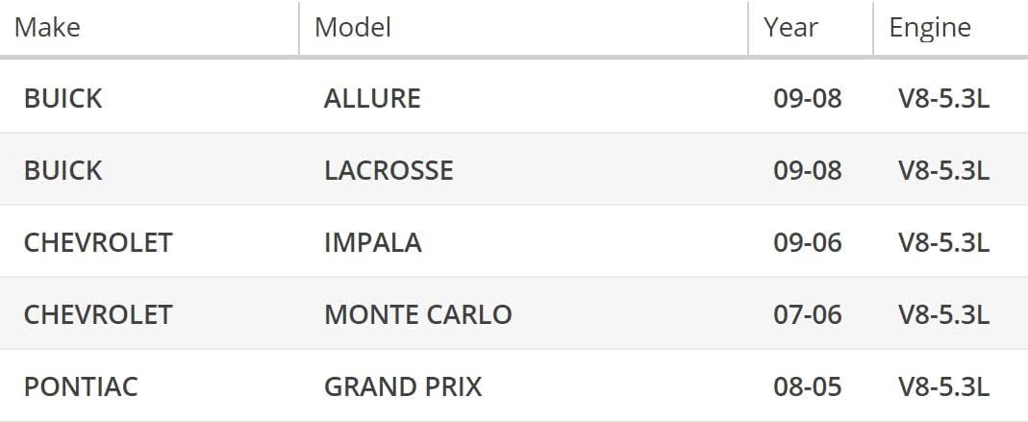Click the LACROSSE model cell

[x=389, y=170]
